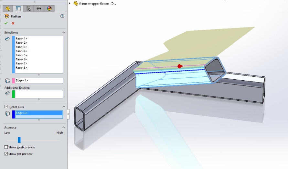Select Face<7> in selections list
Viewport: 288px width, 169px height.
(x=21, y=63)
